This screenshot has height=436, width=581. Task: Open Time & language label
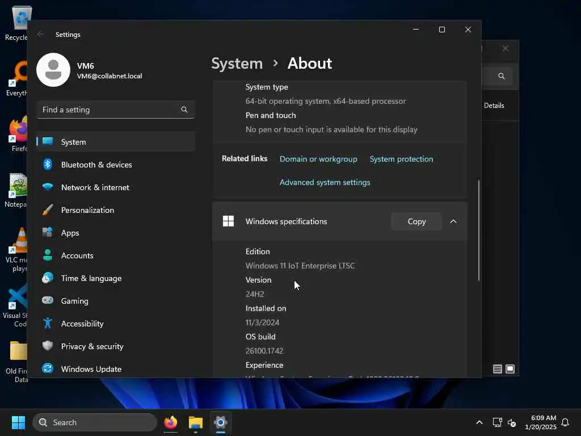[91, 278]
